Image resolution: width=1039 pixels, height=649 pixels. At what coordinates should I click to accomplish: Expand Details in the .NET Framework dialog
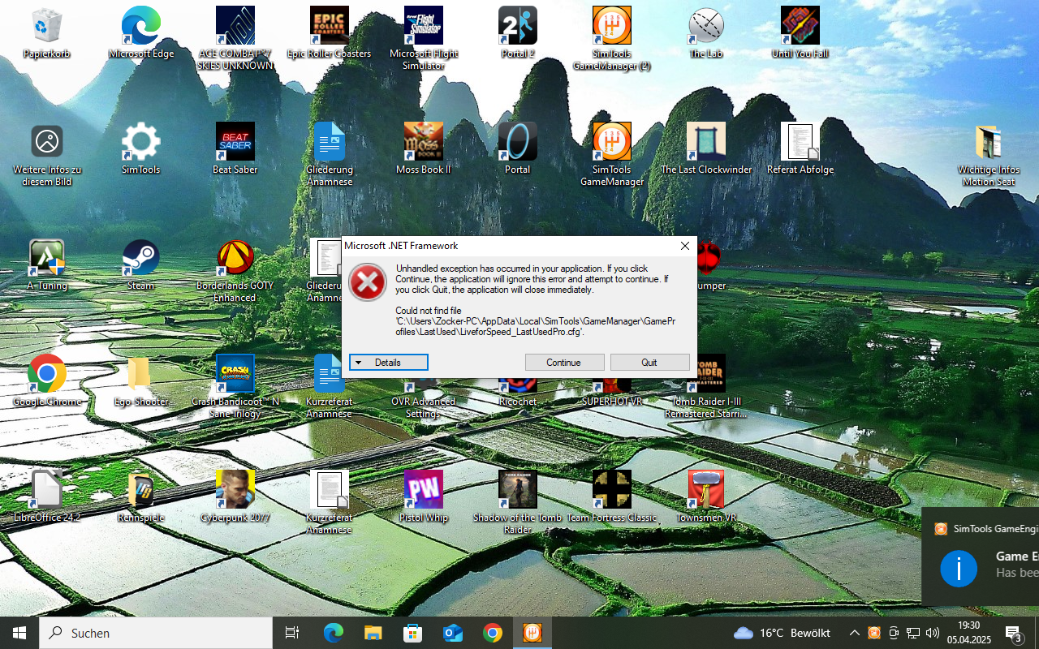click(389, 363)
